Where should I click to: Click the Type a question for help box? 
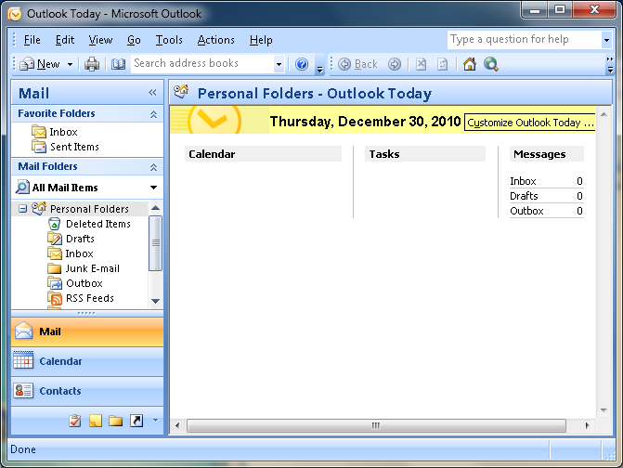coord(525,40)
